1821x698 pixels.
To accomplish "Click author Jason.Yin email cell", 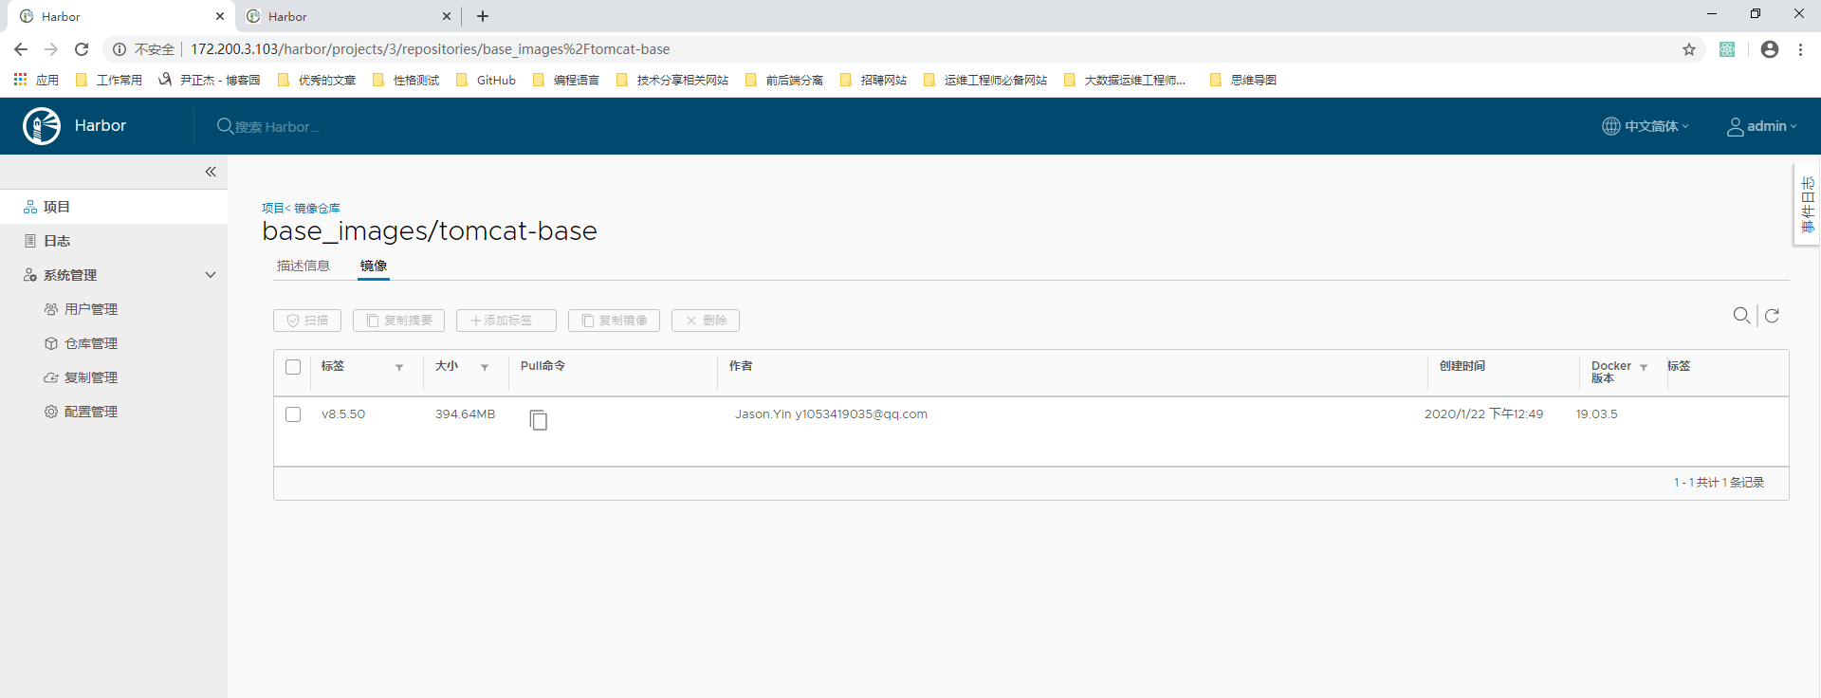I will (x=831, y=414).
